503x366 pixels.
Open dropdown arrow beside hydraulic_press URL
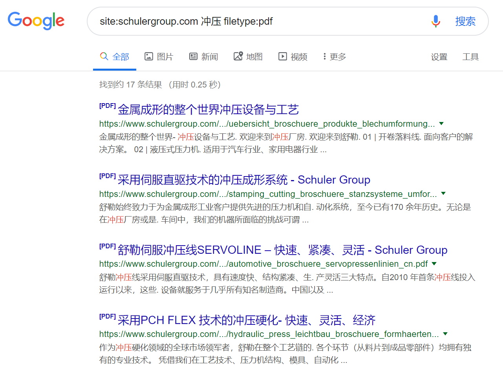click(445, 334)
